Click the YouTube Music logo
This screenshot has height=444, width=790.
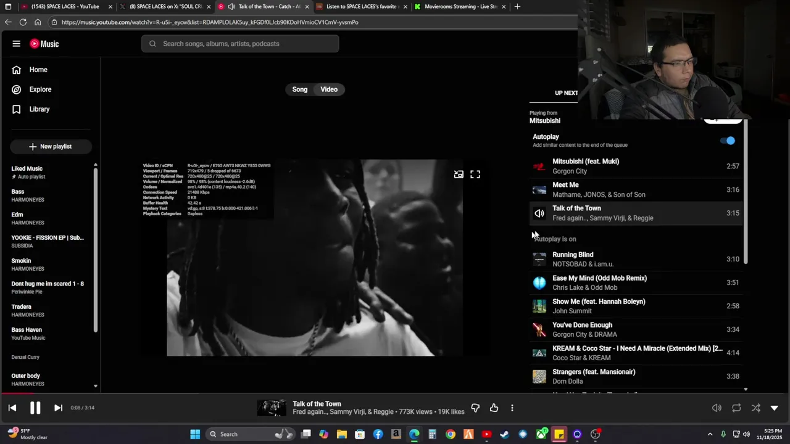click(x=44, y=44)
